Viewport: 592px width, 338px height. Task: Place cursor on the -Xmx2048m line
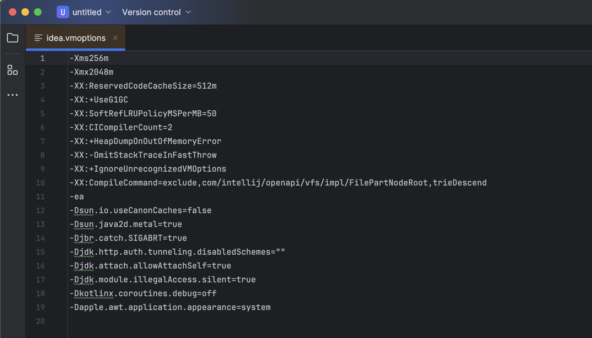point(91,72)
